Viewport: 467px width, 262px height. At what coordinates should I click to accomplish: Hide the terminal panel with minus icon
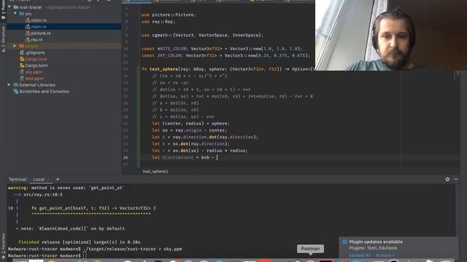click(456, 179)
